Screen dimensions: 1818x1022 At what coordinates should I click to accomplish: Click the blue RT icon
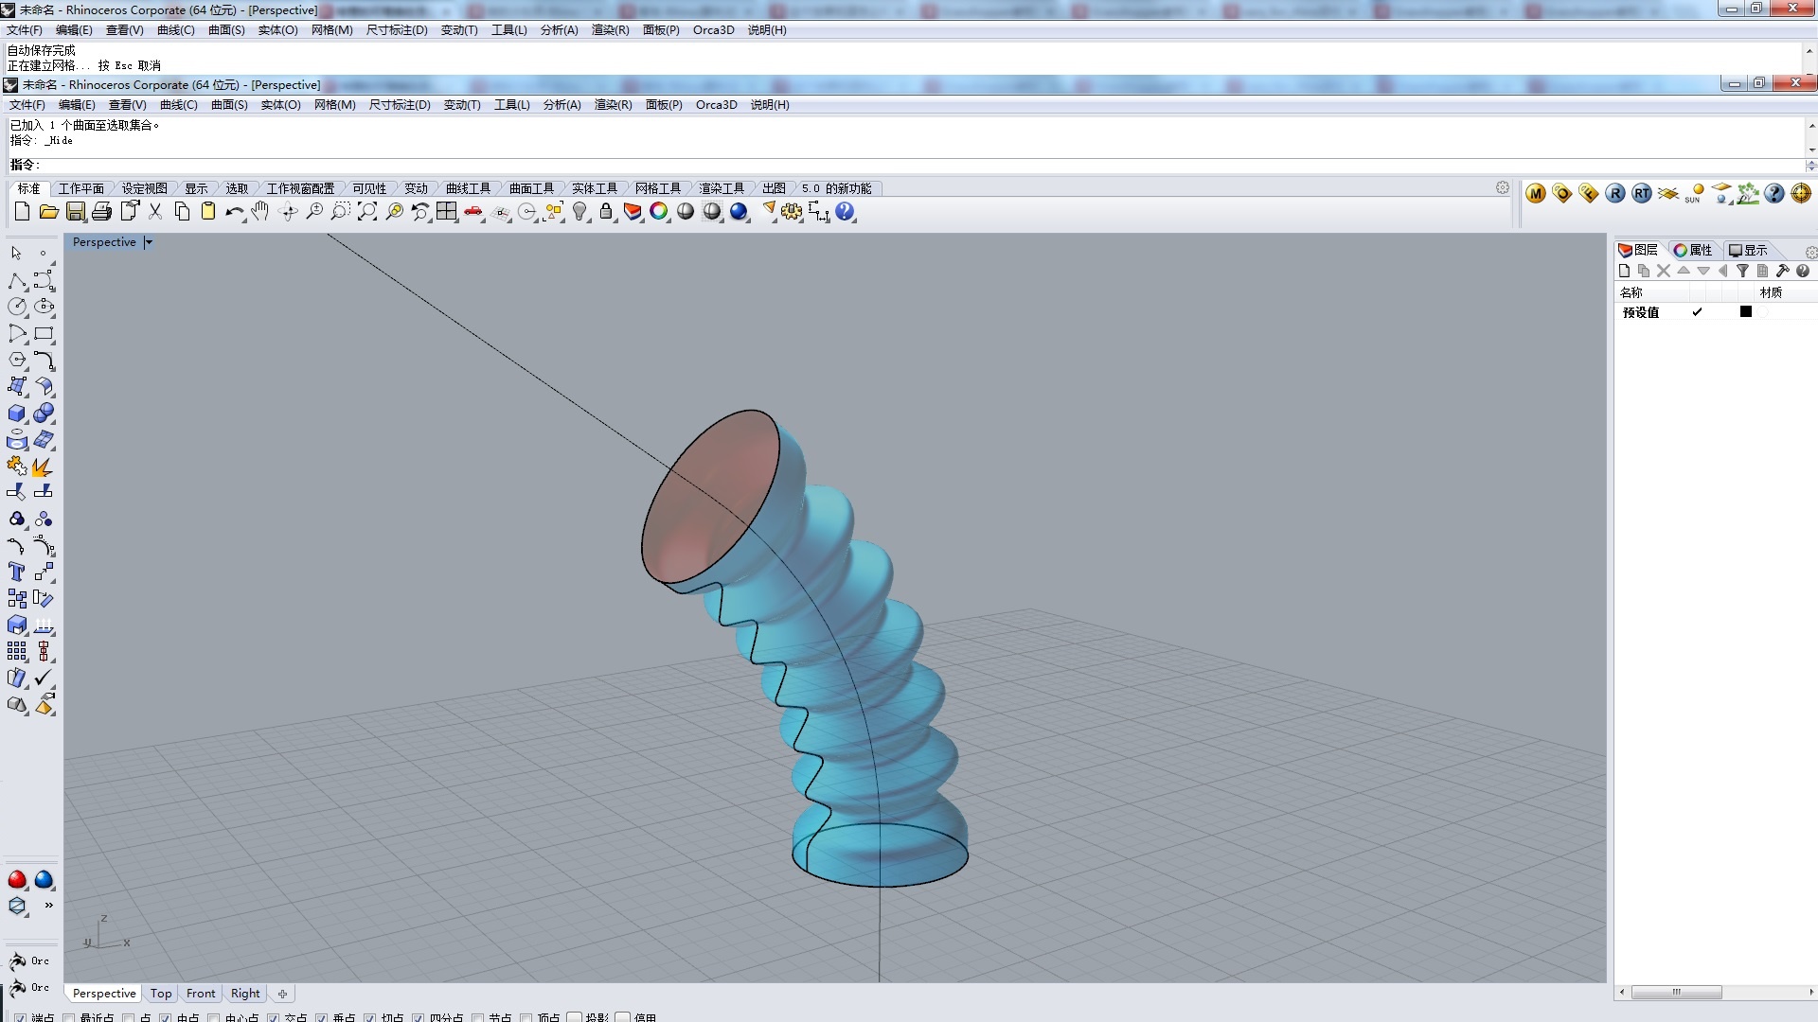pos(1642,194)
